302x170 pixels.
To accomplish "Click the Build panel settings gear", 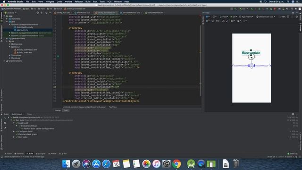I will [x=293, y=114].
